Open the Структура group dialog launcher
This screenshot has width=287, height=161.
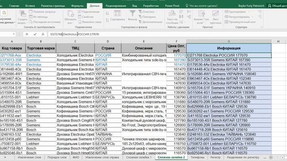click(261, 27)
